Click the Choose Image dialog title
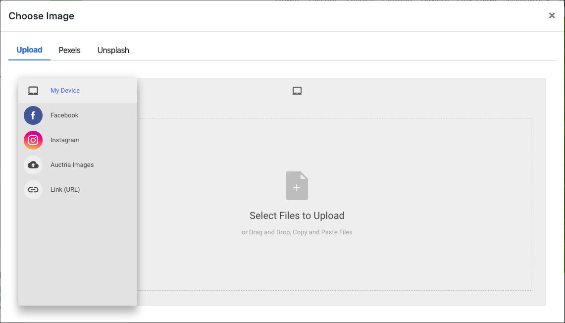 coord(41,16)
